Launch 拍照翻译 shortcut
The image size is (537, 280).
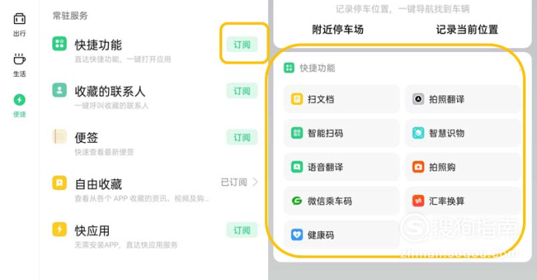click(463, 99)
